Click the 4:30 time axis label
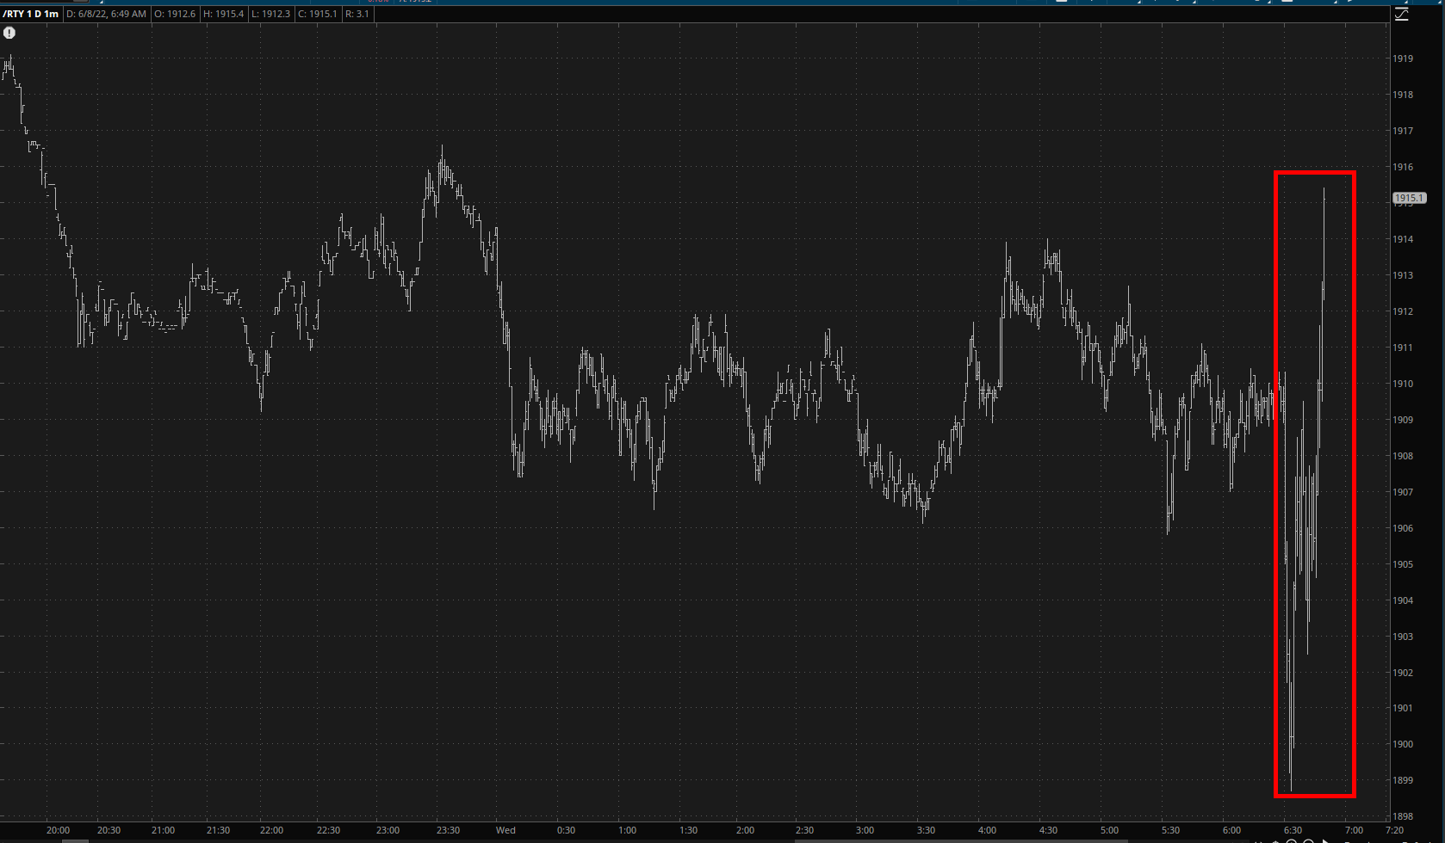The width and height of the screenshot is (1445, 843). point(1047,830)
